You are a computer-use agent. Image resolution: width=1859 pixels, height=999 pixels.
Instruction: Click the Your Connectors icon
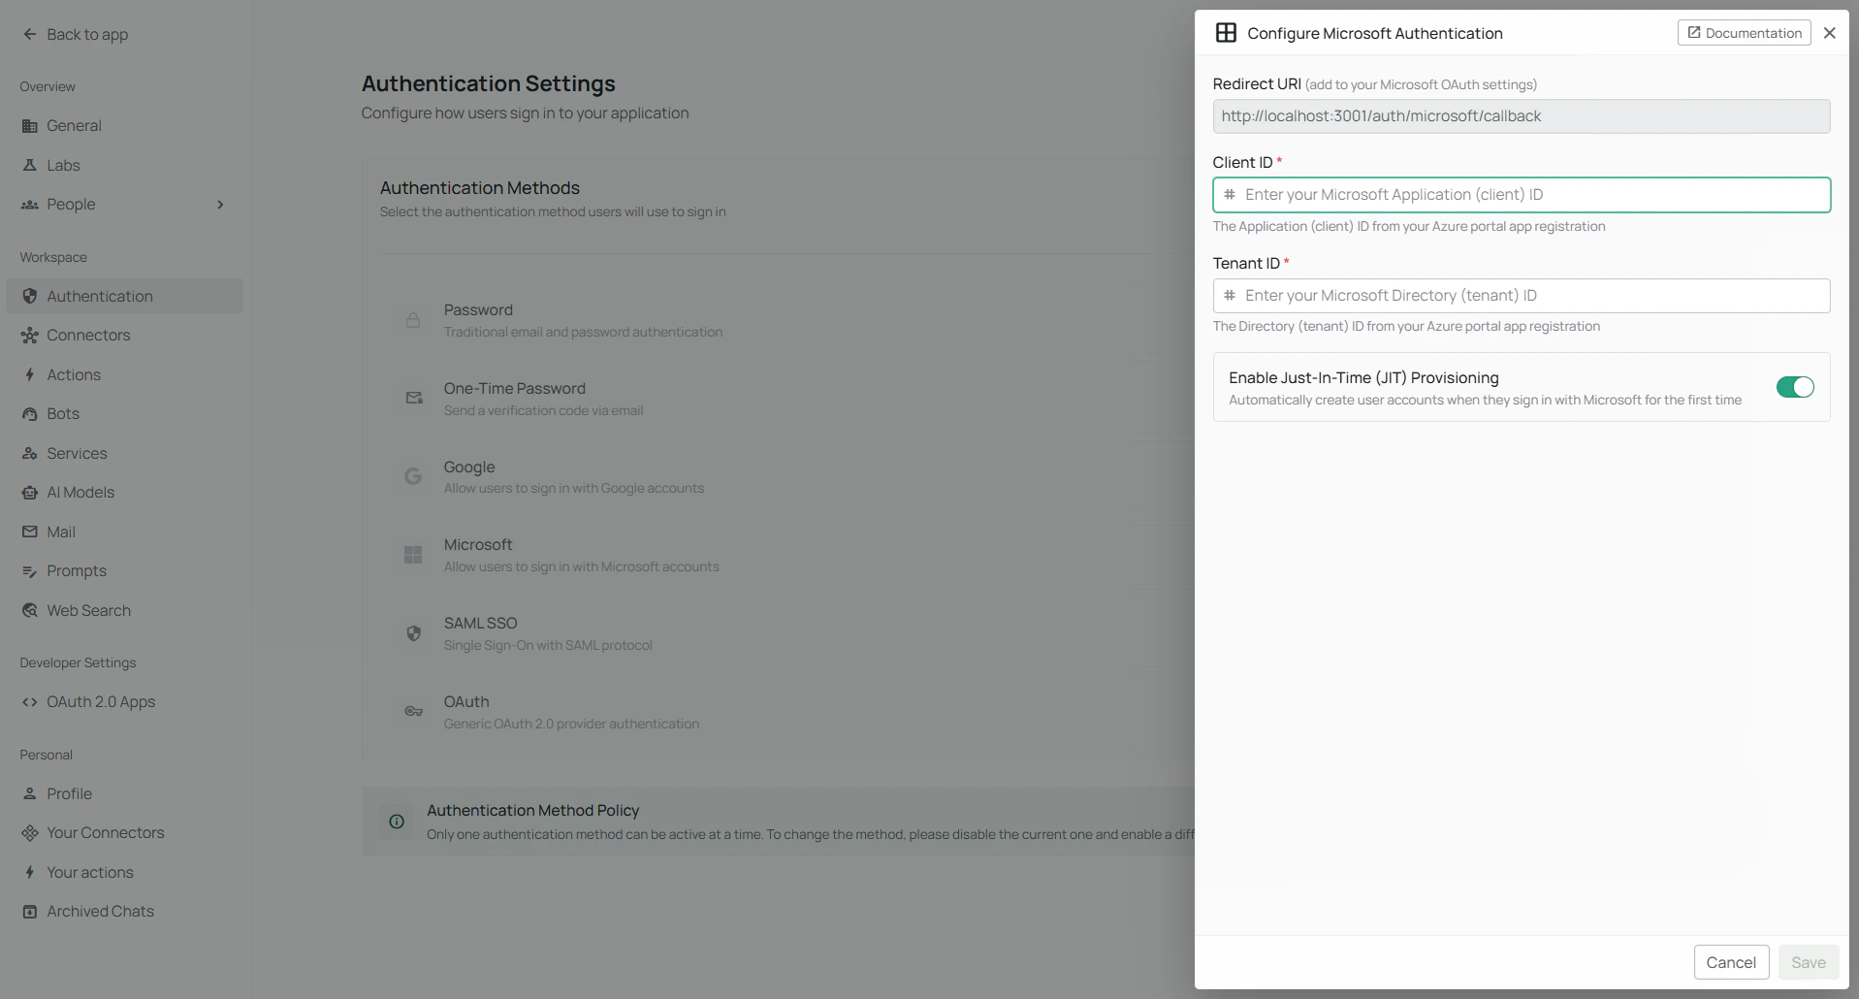coord(29,833)
